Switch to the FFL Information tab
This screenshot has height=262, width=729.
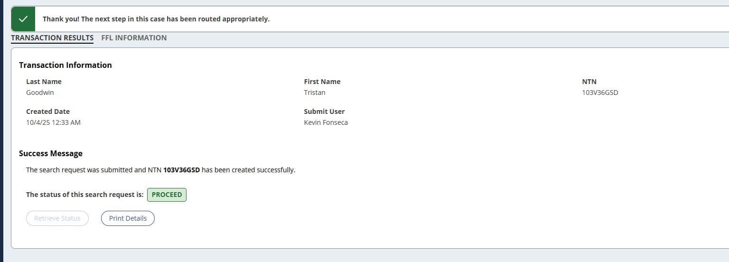(x=134, y=38)
